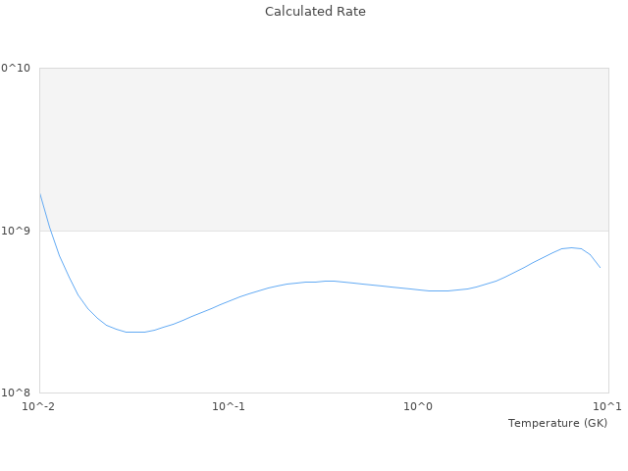Select the 10^0 x-axis tick label
The height and width of the screenshot is (471, 628).
[419, 406]
